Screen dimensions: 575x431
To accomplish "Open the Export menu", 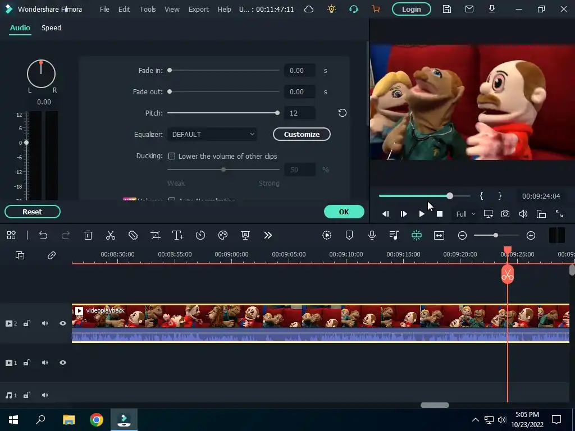I will pyautogui.click(x=198, y=9).
